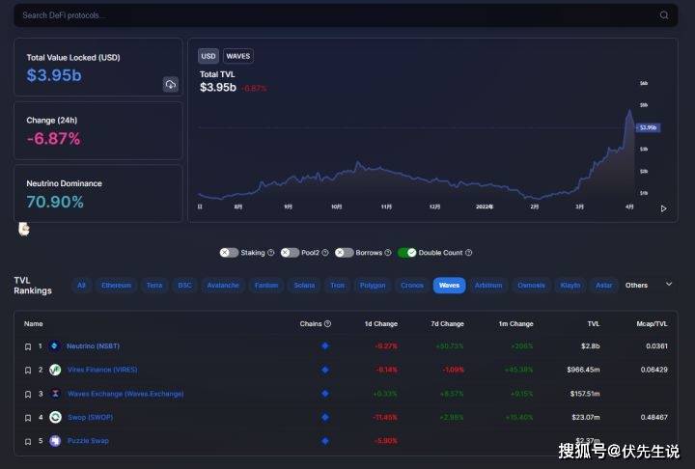The height and width of the screenshot is (469, 695).
Task: Filter rankings by Cronos
Action: coord(412,285)
